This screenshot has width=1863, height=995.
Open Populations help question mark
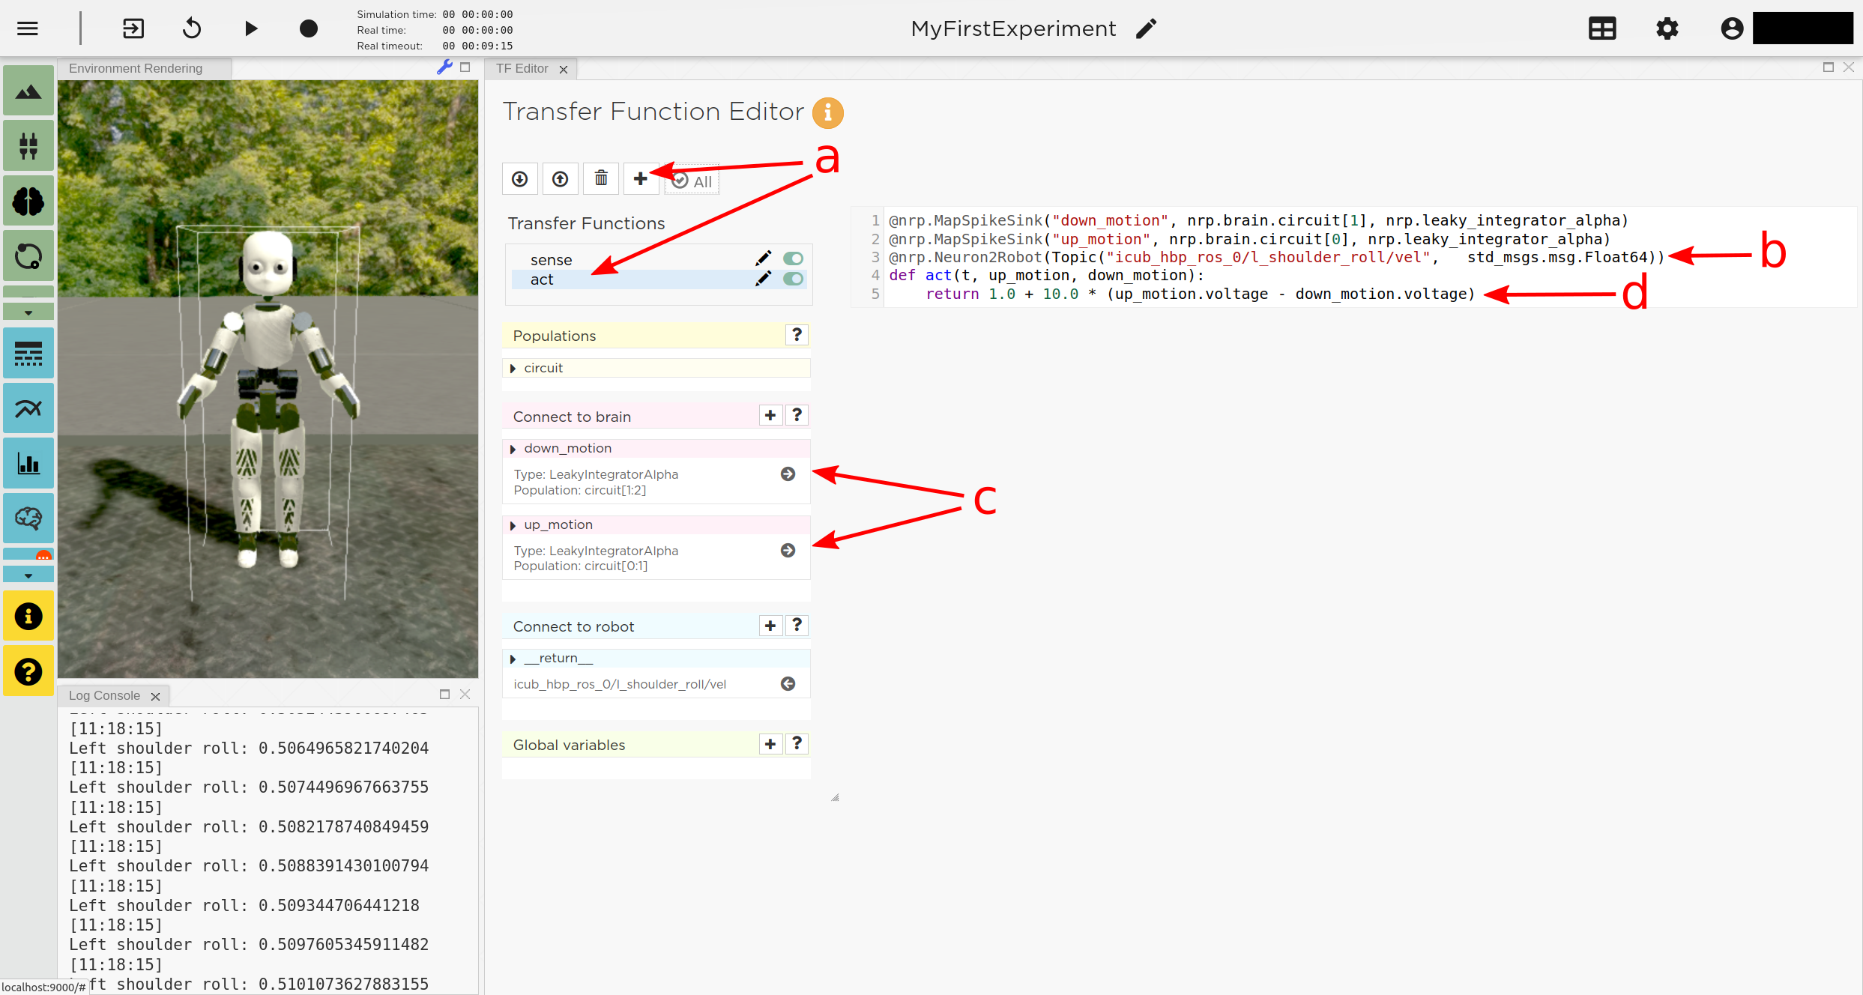point(797,335)
